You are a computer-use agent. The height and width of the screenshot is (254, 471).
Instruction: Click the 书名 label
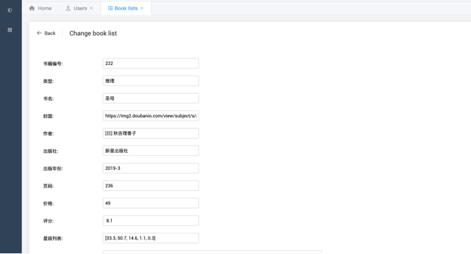[x=49, y=99]
